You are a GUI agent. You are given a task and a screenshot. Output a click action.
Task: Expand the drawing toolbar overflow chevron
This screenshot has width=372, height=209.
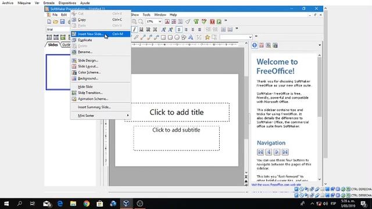click(x=256, y=37)
